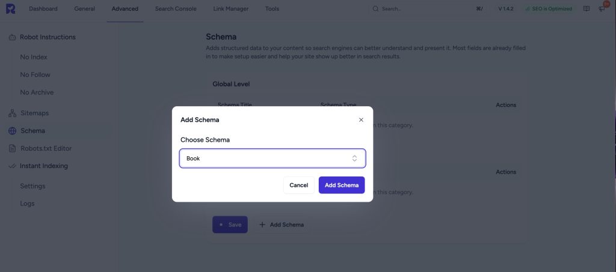Screen dimensions: 616x272
Task: Switch to the Search Console tab
Action: click(x=175, y=9)
